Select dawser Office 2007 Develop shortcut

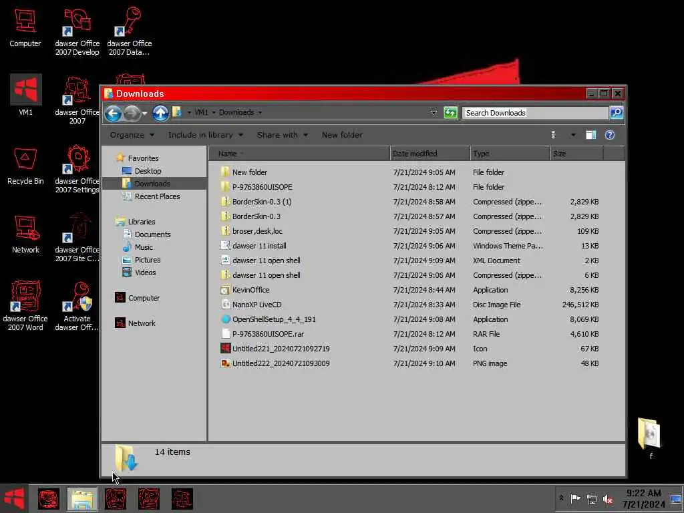click(x=77, y=31)
